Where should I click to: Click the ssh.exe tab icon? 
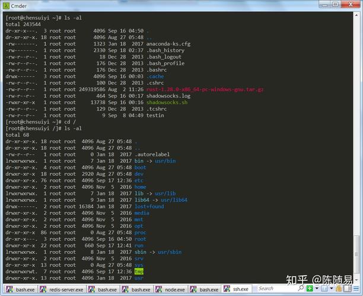(x=227, y=289)
